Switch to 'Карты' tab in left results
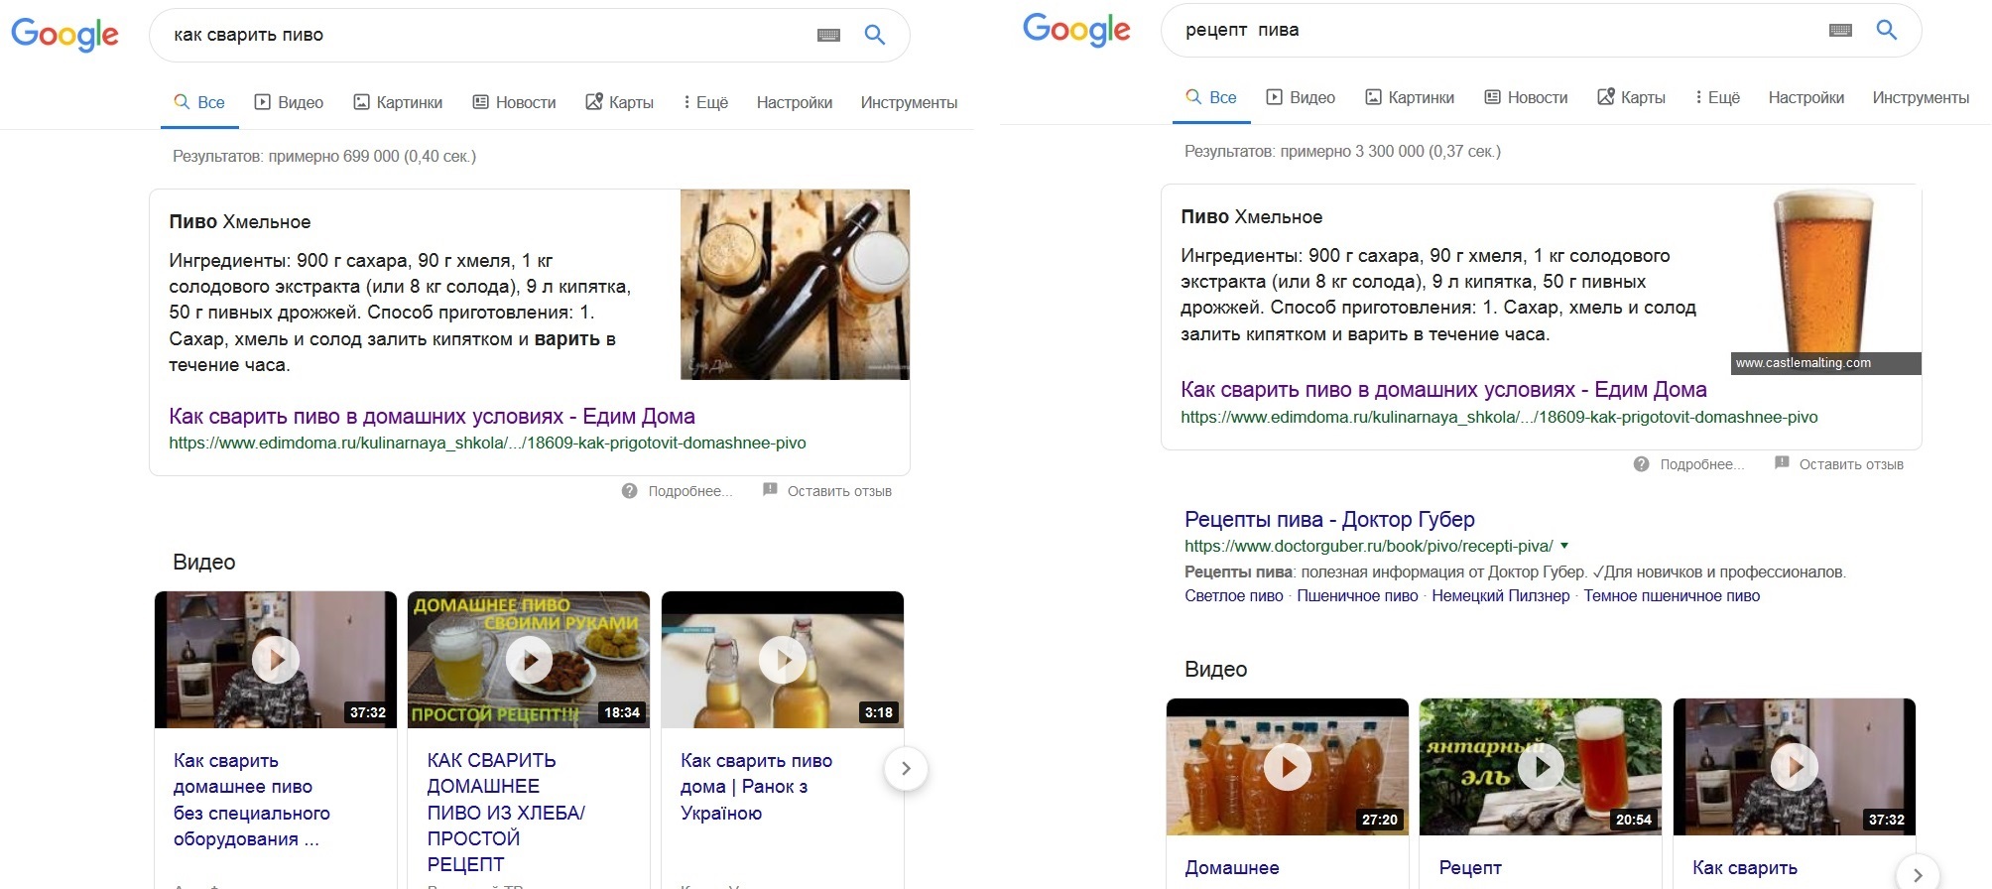Image resolution: width=1992 pixels, height=889 pixels. click(x=619, y=102)
